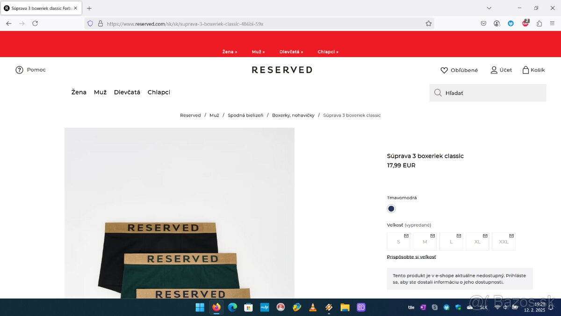This screenshot has width=561, height=316.
Task: Open the Účet user account icon
Action: (494, 70)
